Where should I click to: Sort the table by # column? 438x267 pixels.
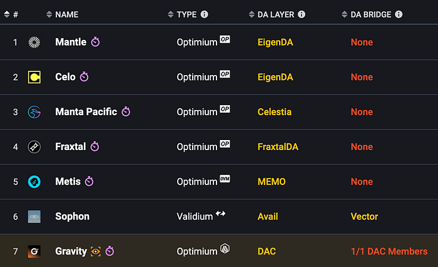coord(7,14)
